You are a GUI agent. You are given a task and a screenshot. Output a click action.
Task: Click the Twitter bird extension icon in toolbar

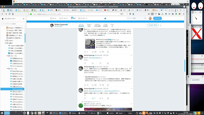(169, 14)
